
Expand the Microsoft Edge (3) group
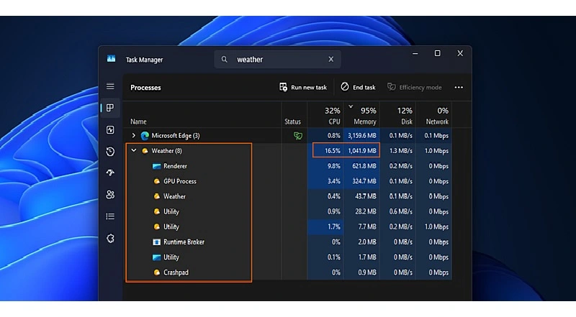[134, 135]
